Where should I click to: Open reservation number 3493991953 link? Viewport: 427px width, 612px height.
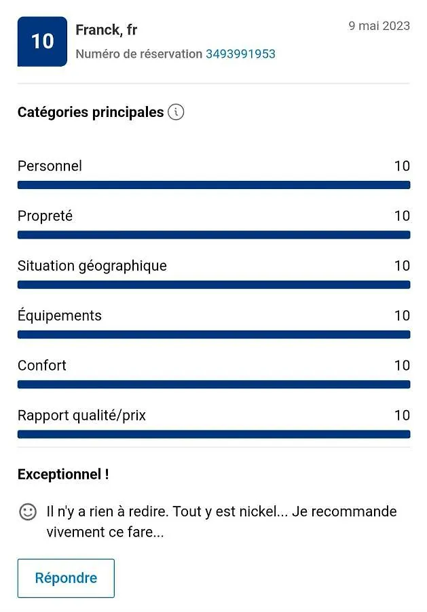[240, 54]
